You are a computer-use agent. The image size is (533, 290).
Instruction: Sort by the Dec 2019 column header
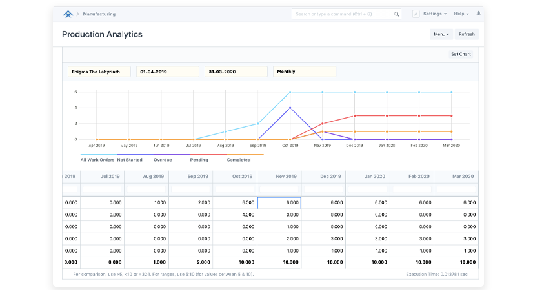point(323,176)
